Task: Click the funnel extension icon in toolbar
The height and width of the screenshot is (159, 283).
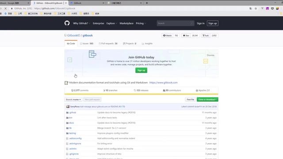Action: point(262,8)
